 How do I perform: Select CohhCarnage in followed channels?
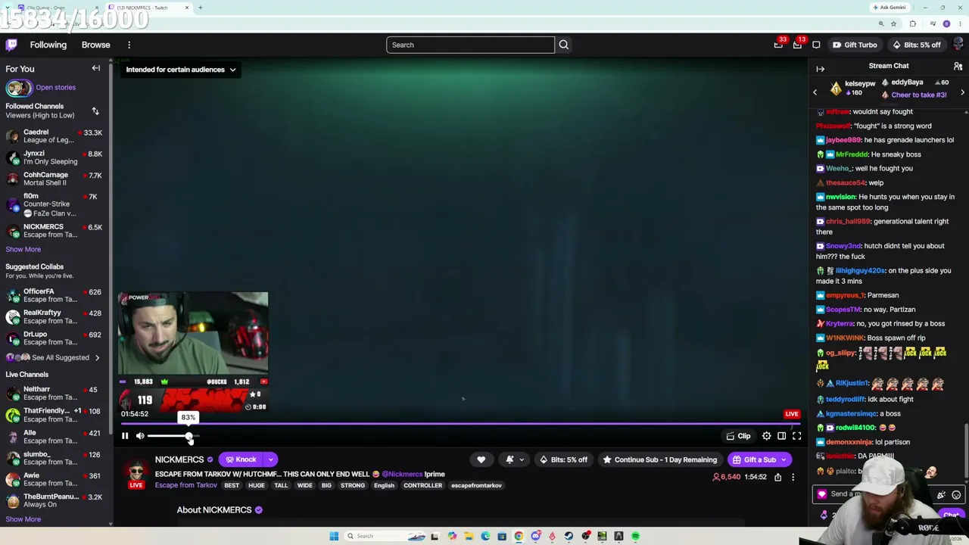(x=55, y=179)
